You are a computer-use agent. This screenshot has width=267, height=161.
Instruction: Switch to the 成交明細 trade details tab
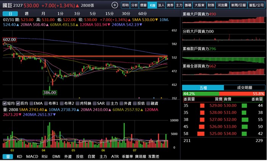click(x=244, y=87)
